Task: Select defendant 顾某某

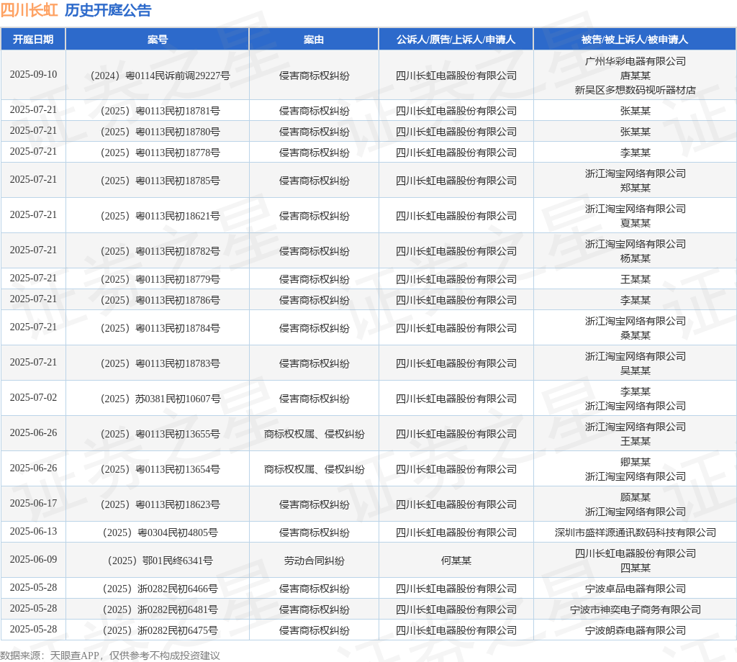Action: click(635, 497)
